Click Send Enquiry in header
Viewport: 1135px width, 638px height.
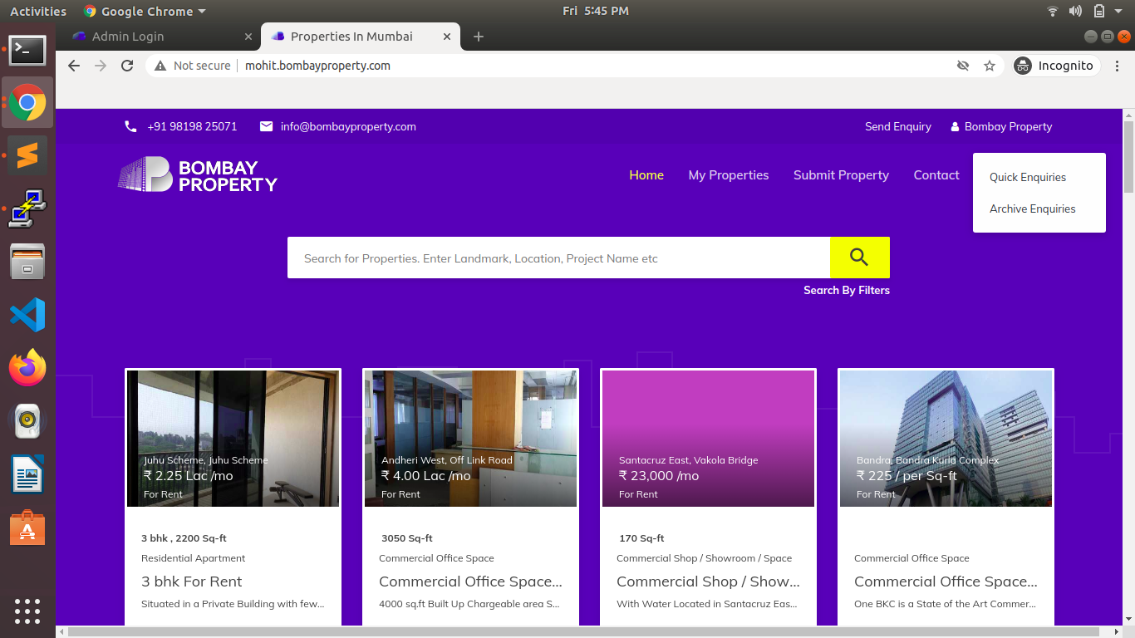(x=897, y=126)
